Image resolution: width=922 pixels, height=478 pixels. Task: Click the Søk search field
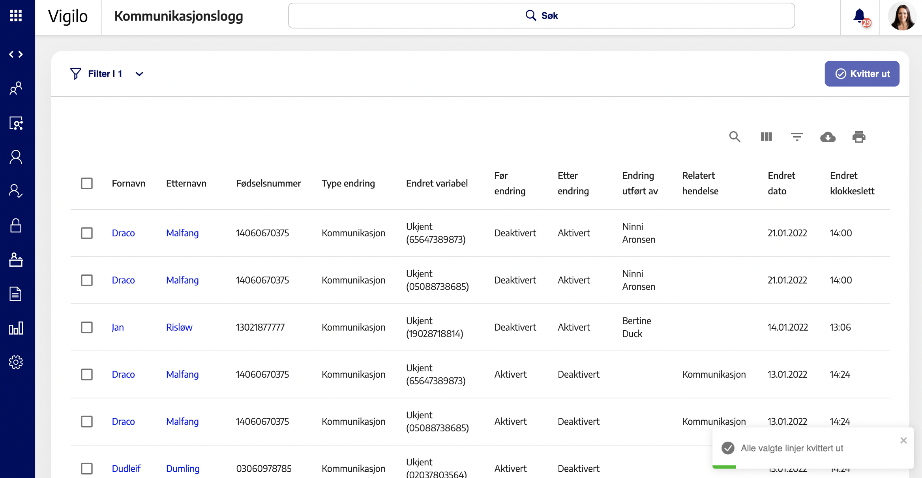point(541,16)
